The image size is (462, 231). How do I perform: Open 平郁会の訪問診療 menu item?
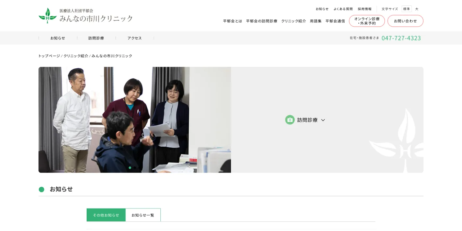[x=261, y=21]
